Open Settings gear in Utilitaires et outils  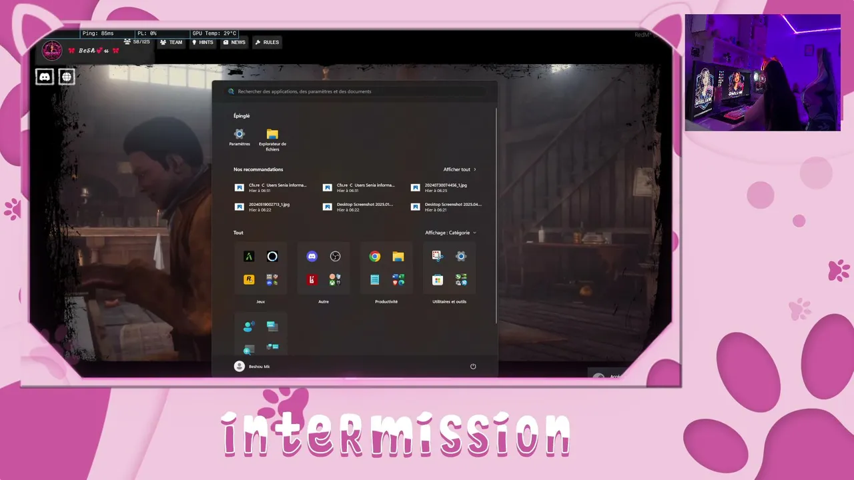[x=461, y=257]
